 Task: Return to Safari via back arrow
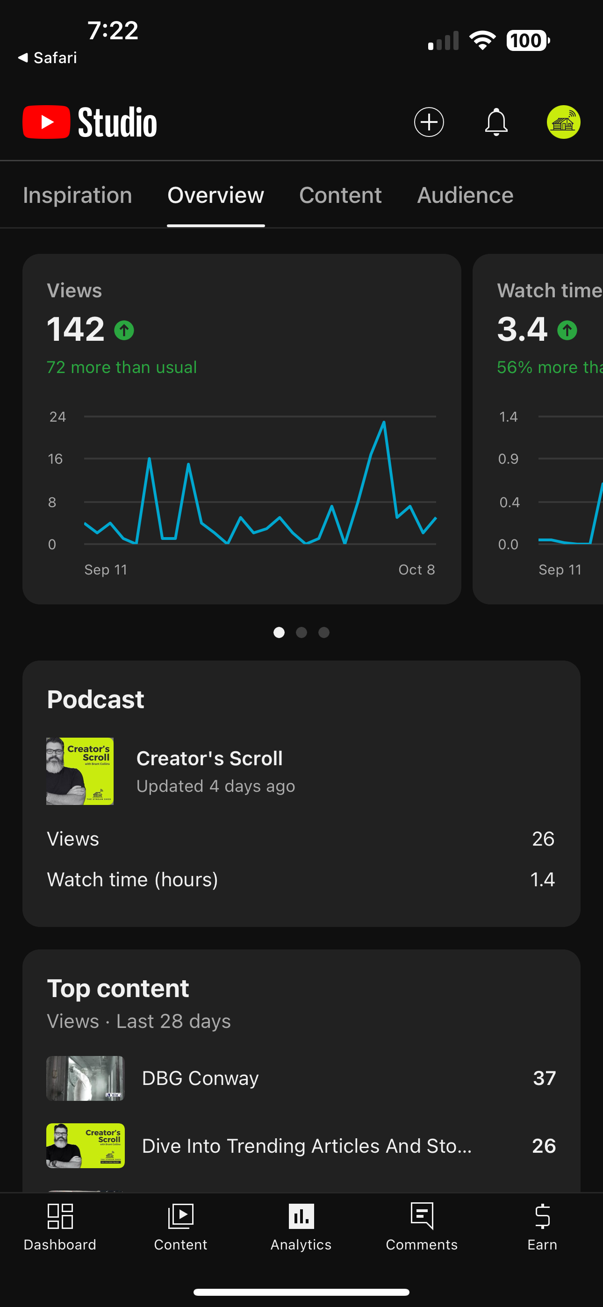tap(47, 58)
